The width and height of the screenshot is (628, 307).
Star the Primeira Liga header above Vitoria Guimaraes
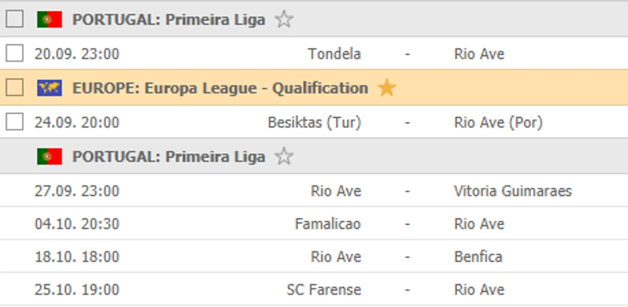tap(284, 157)
